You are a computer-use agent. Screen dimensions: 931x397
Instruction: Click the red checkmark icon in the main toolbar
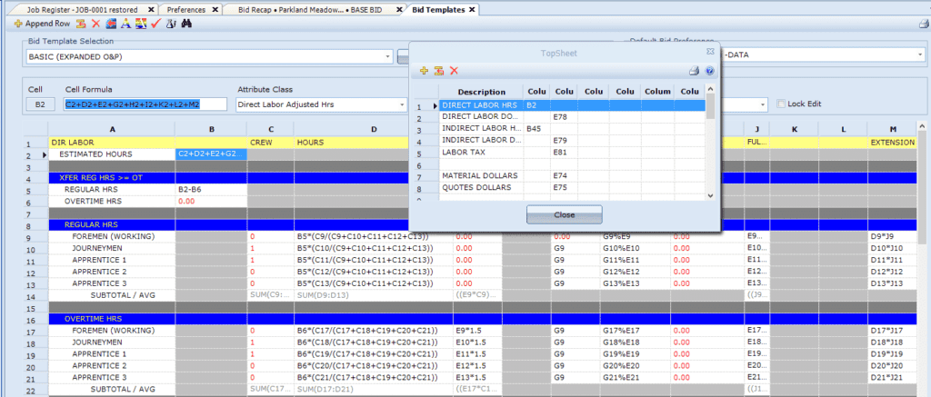click(155, 24)
